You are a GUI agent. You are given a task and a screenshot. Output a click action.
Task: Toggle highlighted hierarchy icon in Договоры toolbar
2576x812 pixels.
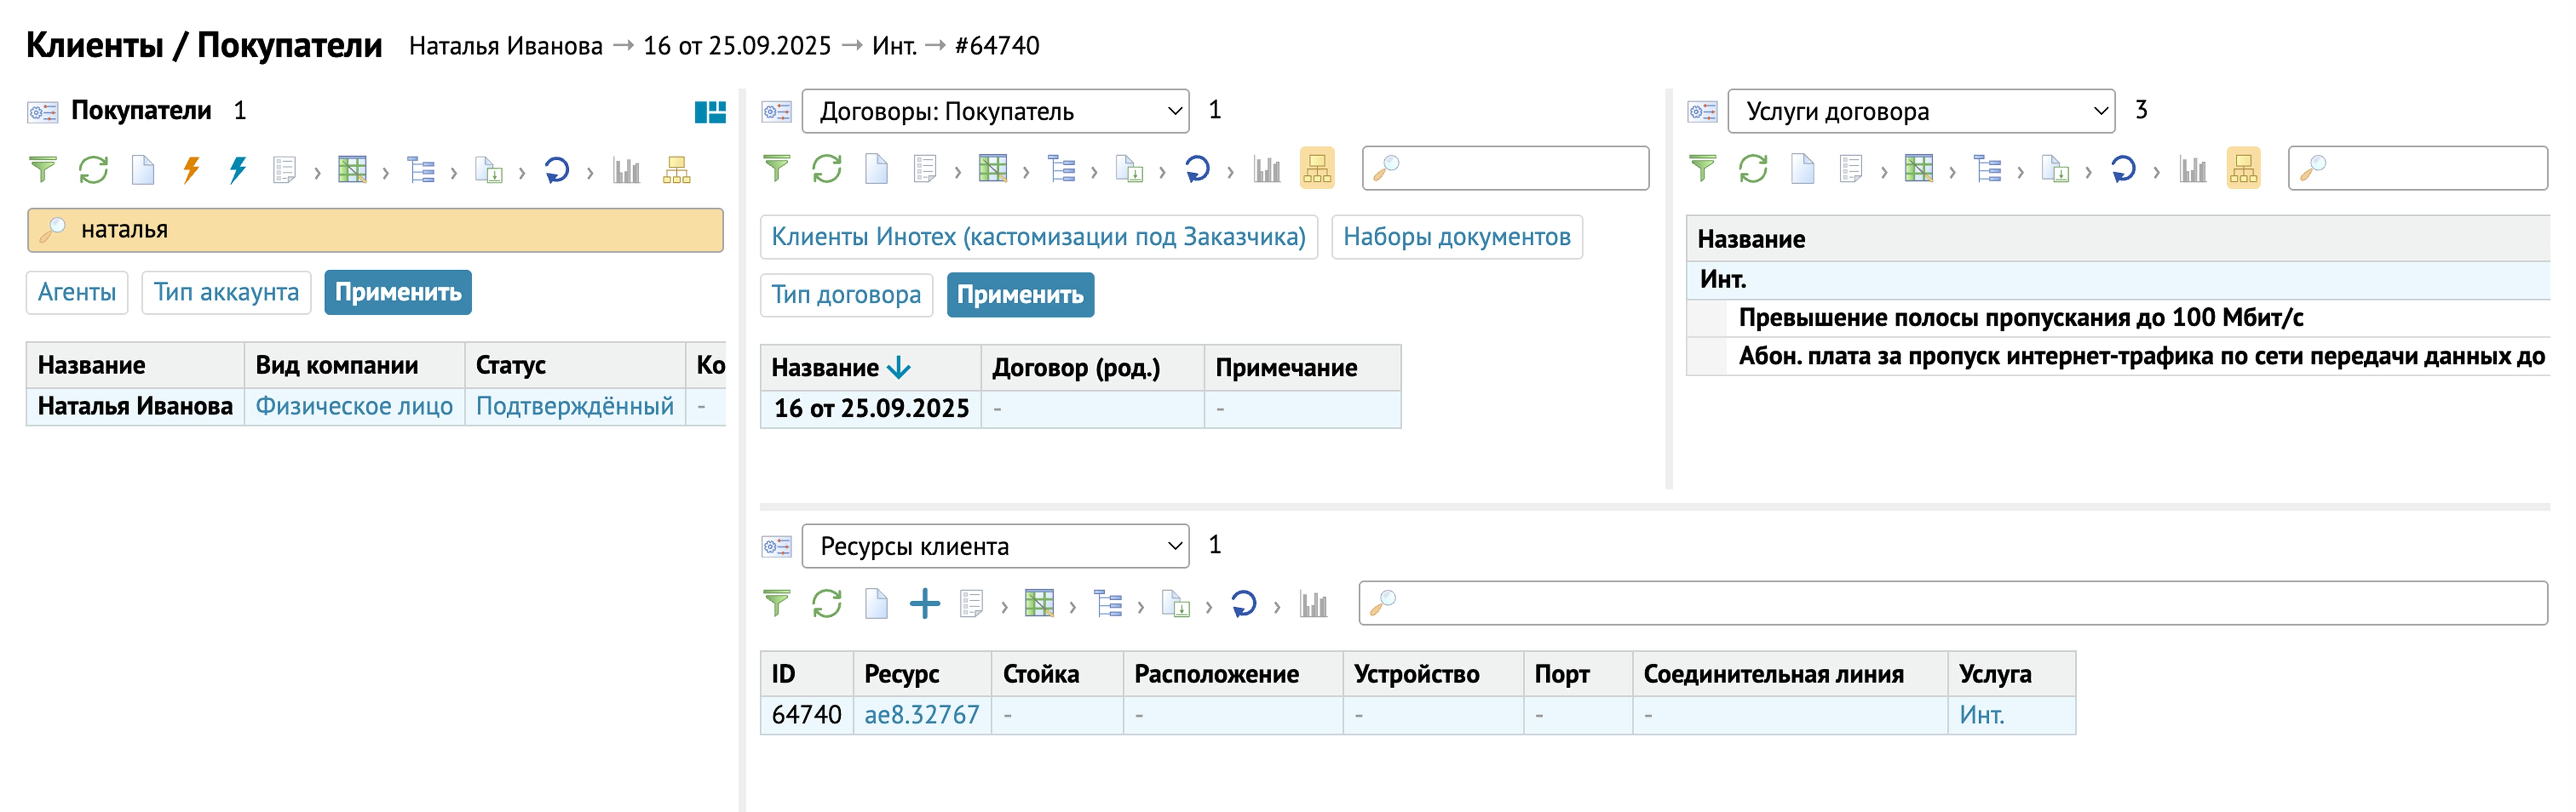point(1316,169)
